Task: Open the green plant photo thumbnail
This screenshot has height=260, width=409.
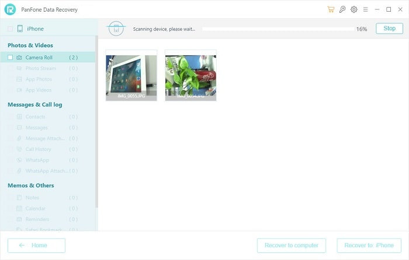Action: (x=190, y=75)
